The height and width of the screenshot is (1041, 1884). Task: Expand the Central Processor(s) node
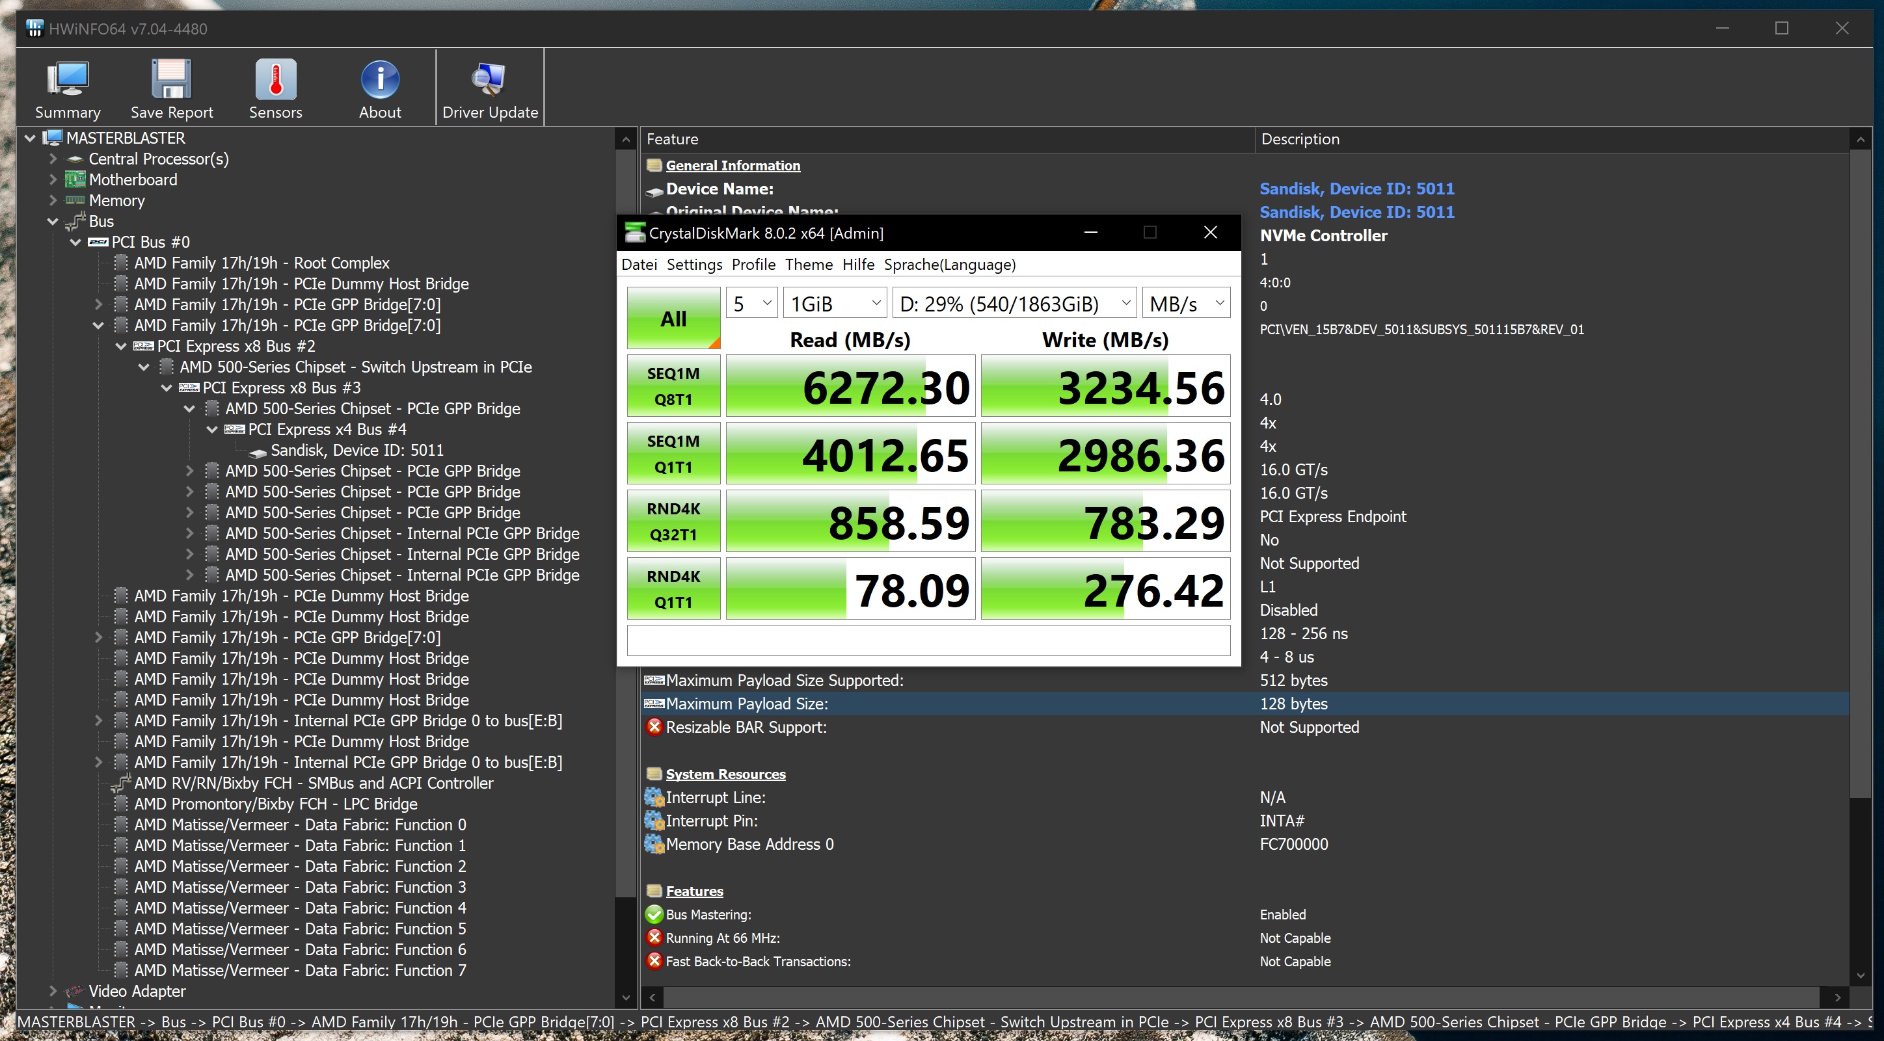[53, 159]
